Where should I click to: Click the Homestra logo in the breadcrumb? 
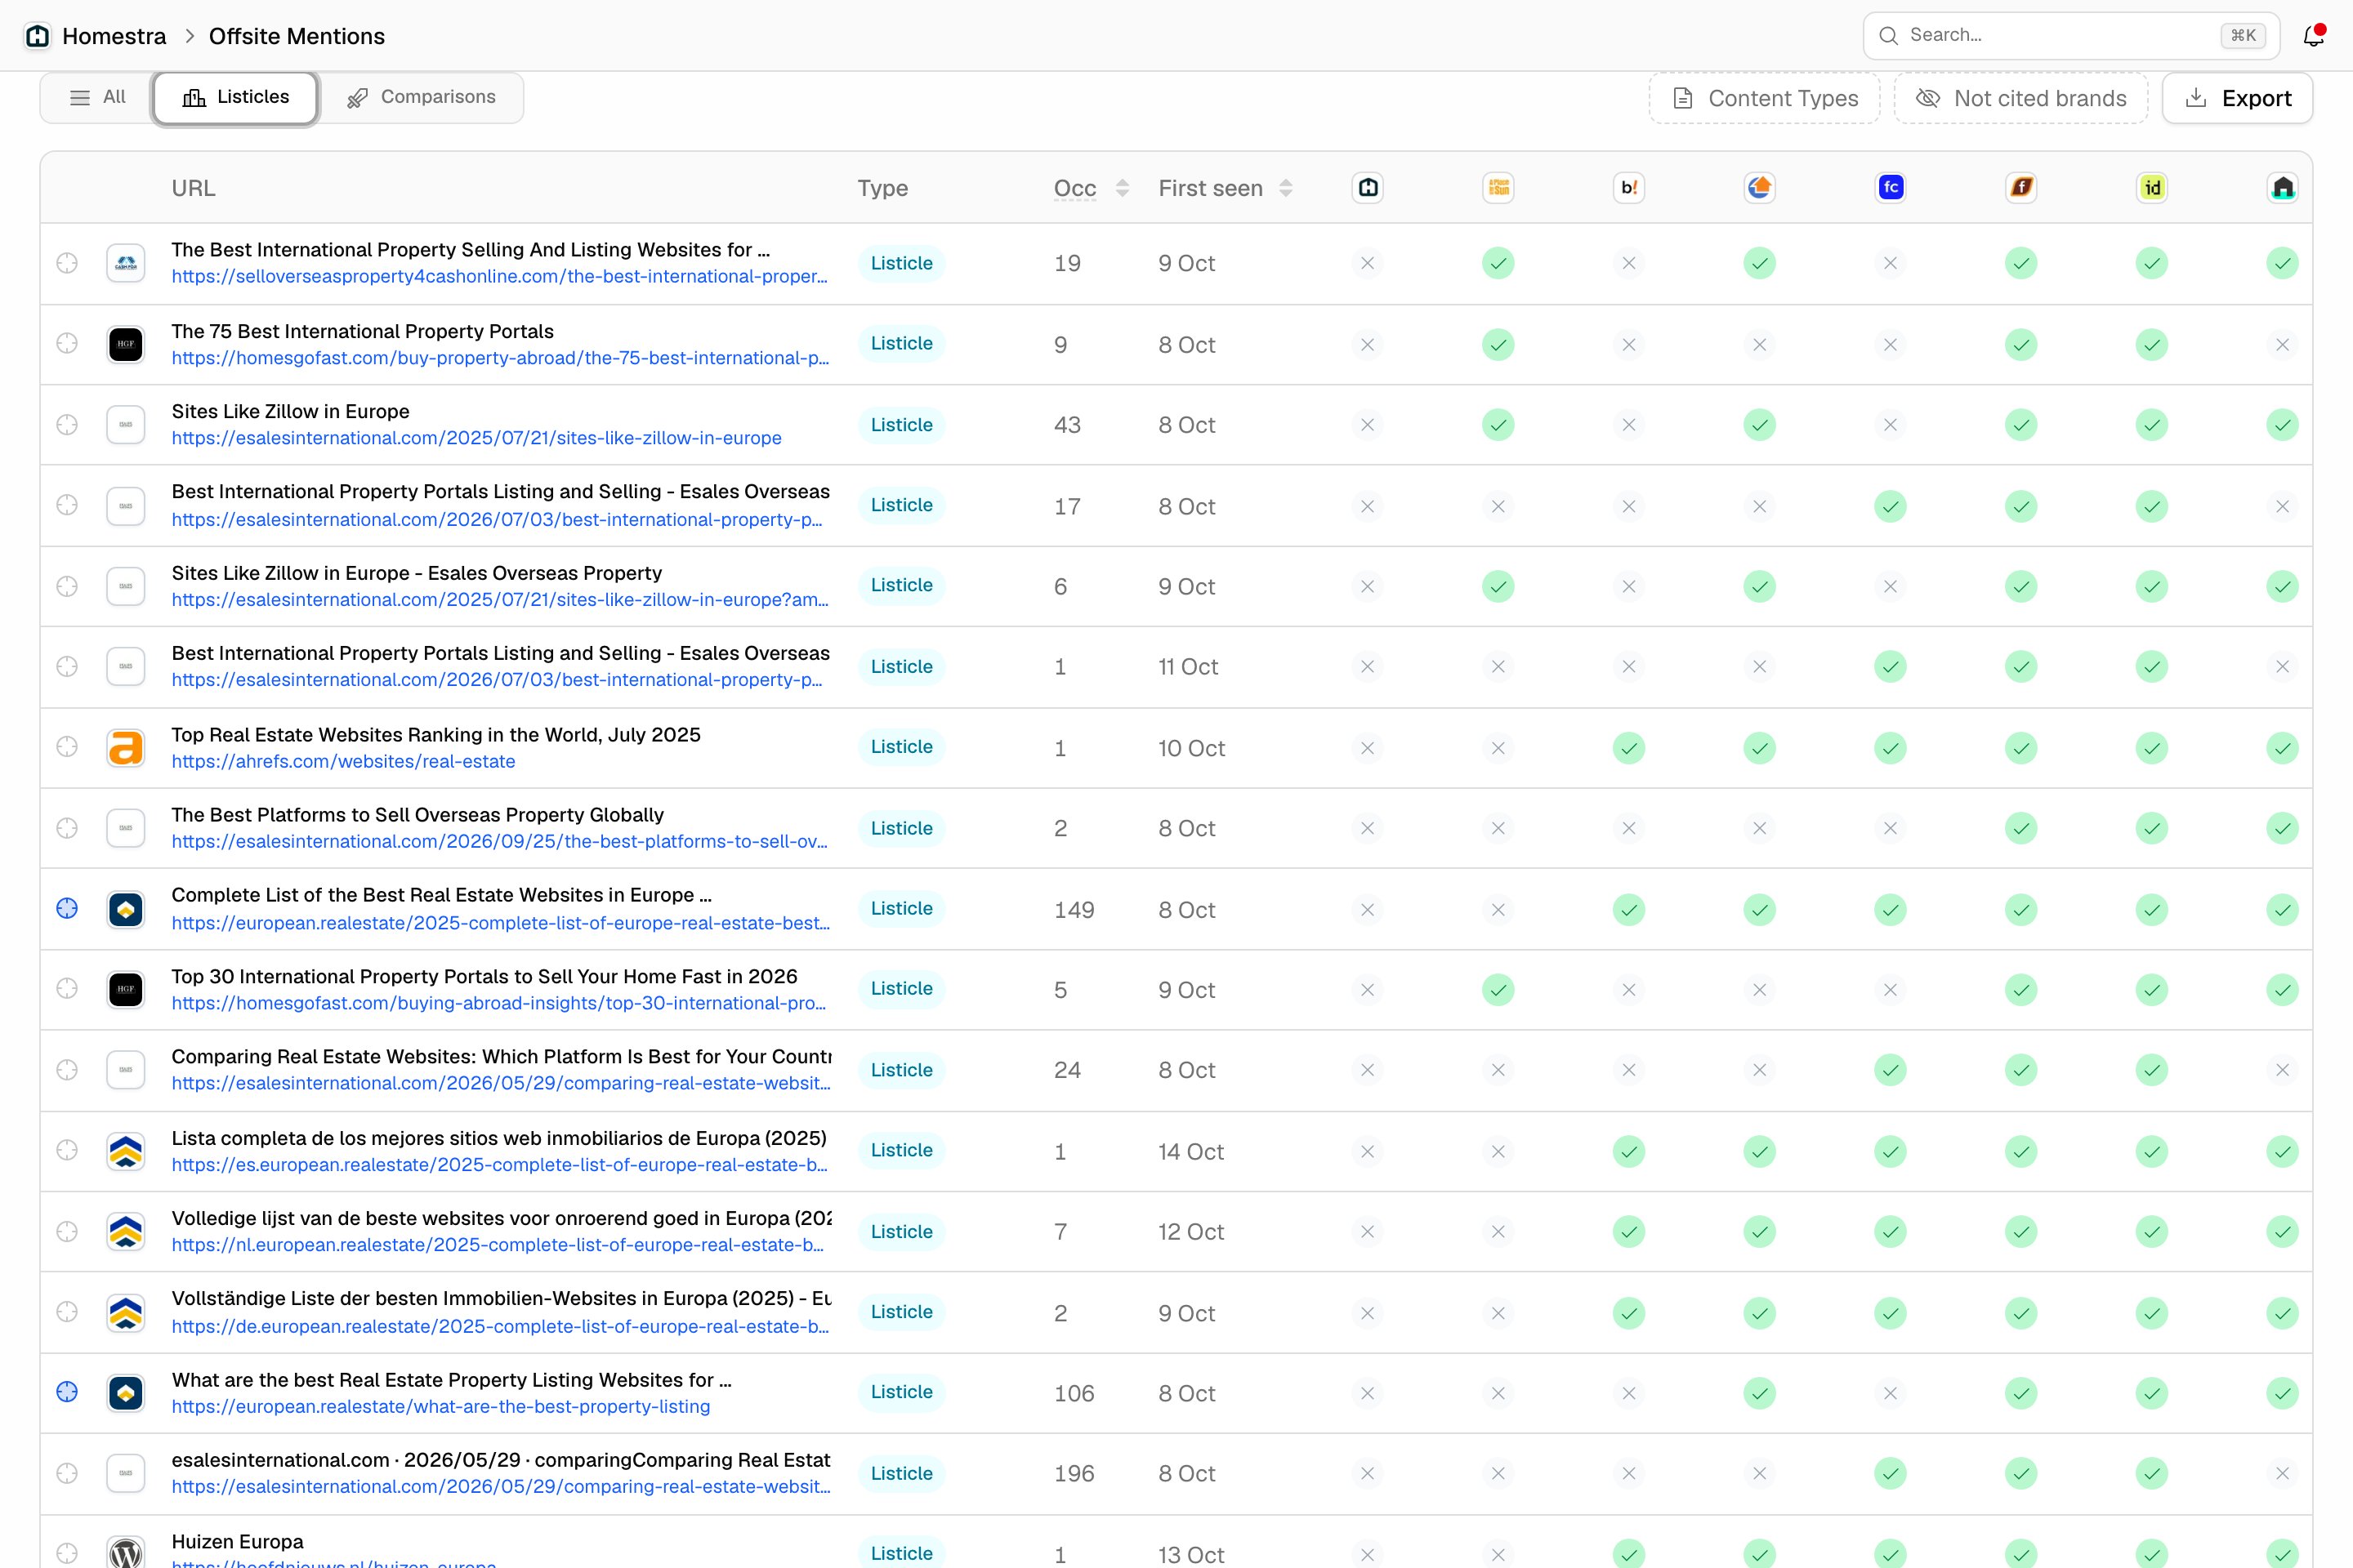(38, 36)
